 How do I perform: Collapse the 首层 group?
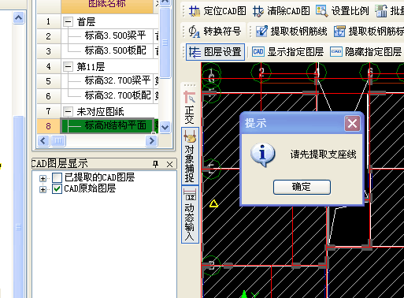point(68,22)
